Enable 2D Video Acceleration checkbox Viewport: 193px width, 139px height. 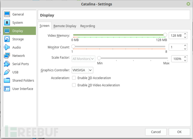(74, 85)
